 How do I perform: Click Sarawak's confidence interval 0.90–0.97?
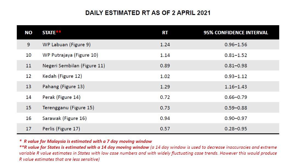(x=236, y=118)
